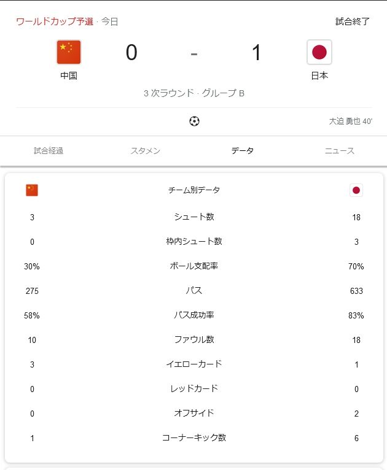Click the シュート数 row label

pos(194,217)
